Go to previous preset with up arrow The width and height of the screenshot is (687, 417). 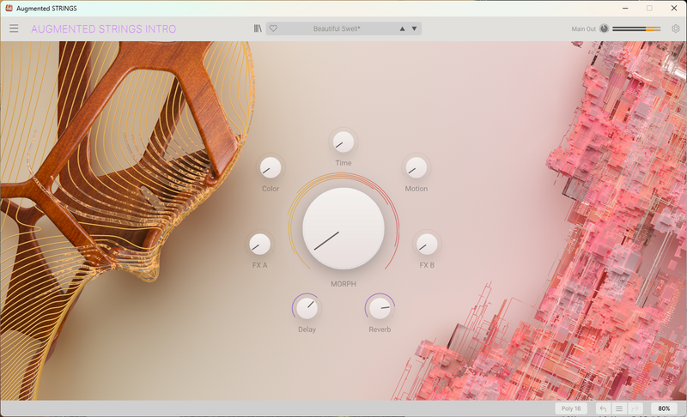click(x=402, y=29)
